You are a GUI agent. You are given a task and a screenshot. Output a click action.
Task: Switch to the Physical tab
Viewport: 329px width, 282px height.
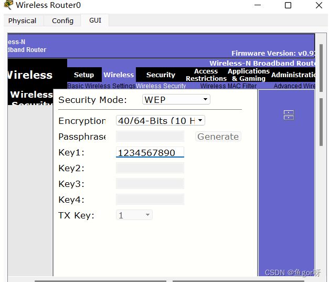point(22,20)
